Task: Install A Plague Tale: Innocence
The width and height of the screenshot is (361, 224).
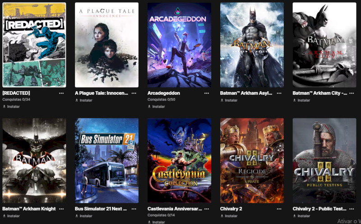Action: [x=83, y=100]
